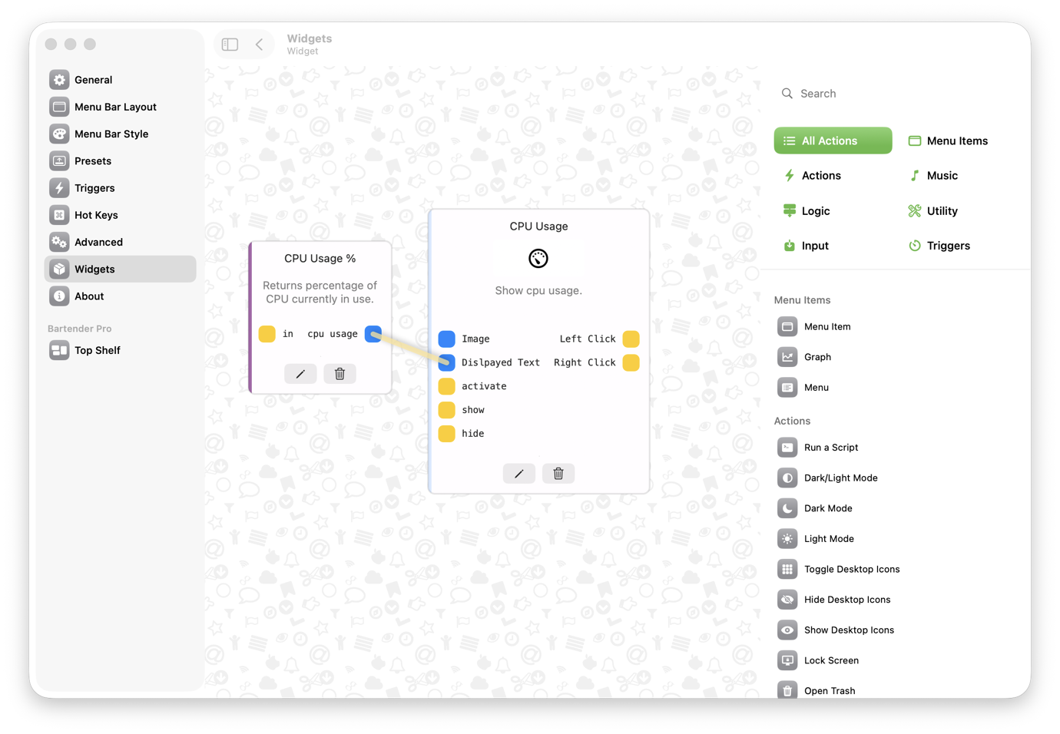Viewport: 1060px width, 734px height.
Task: Click the yellow 'show' port
Action: [x=446, y=410]
